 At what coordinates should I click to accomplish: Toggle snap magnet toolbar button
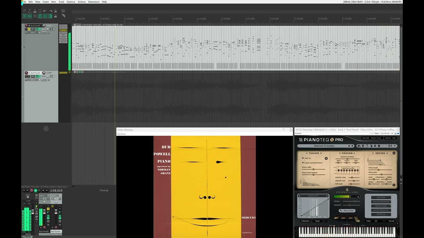pyautogui.click(x=50, y=16)
